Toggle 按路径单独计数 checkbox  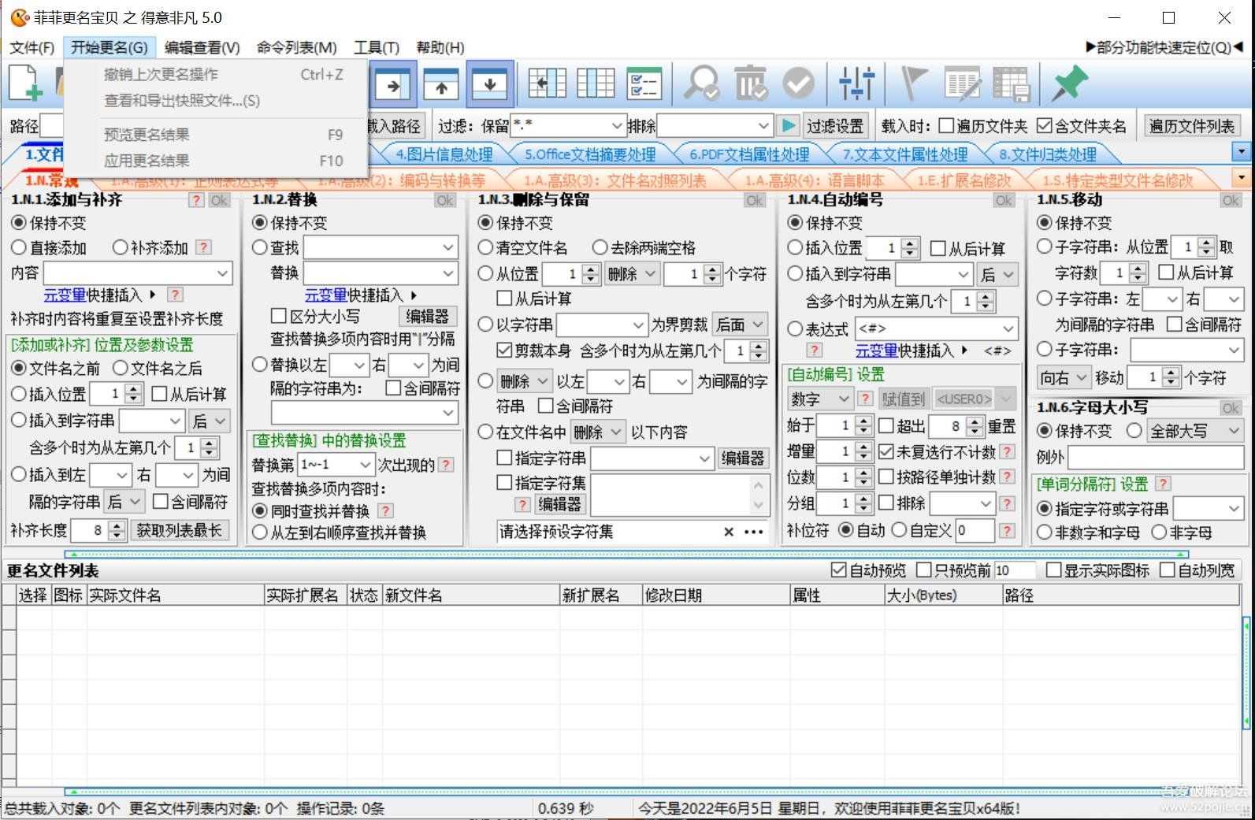click(886, 477)
